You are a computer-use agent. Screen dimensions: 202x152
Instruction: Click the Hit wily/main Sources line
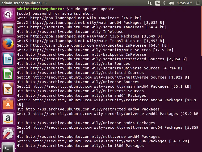(x=73, y=64)
